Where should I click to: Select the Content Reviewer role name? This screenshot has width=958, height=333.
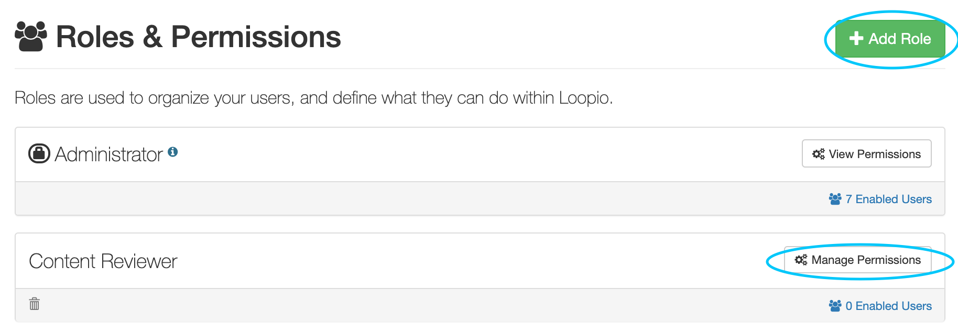[x=103, y=261]
